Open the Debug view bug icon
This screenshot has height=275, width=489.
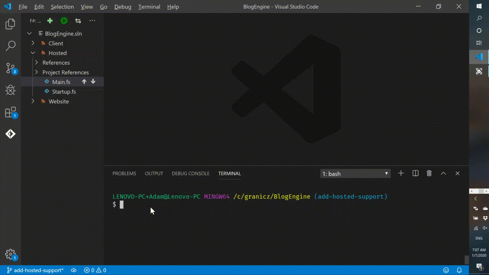pos(10,90)
